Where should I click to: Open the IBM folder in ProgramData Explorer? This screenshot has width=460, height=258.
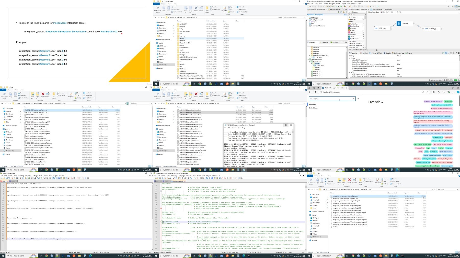(x=181, y=33)
